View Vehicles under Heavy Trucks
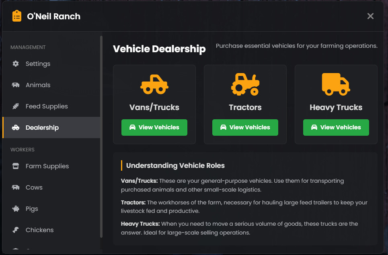The width and height of the screenshot is (388, 255). point(336,127)
